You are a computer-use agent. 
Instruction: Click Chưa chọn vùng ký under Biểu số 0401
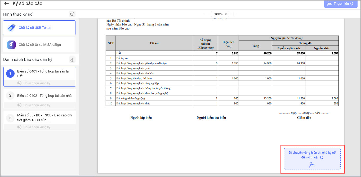pos(37,83)
